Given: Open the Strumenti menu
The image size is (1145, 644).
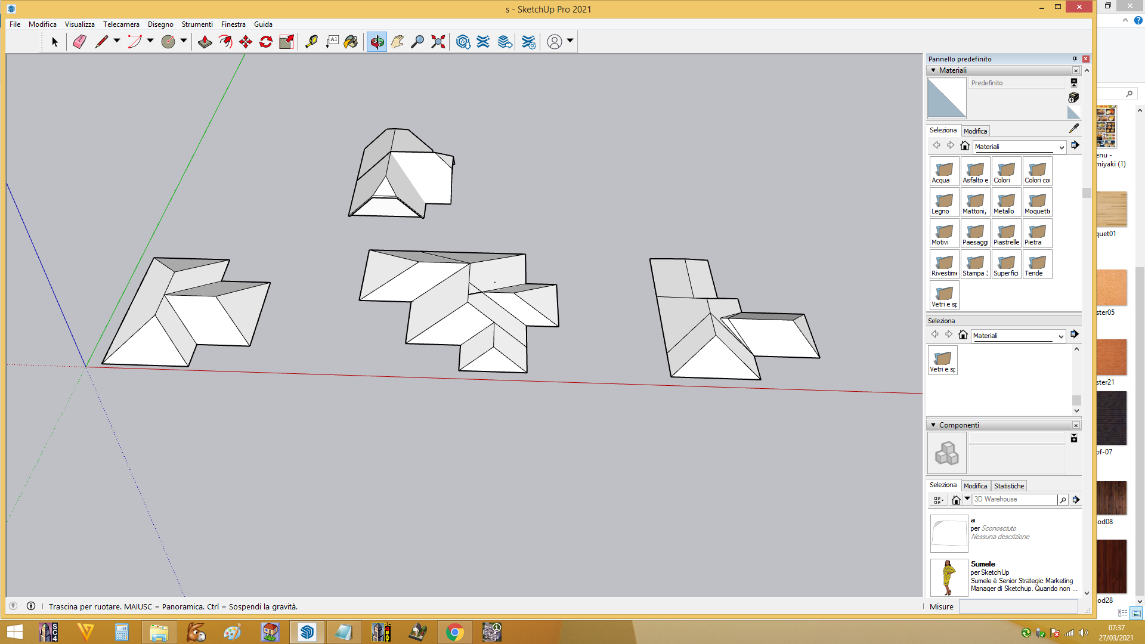Looking at the screenshot, I should (x=197, y=24).
